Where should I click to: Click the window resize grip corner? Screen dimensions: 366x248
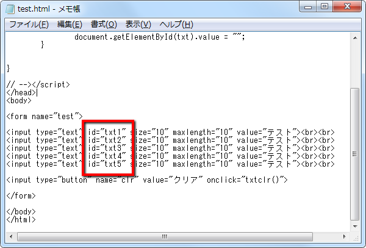[x=356, y=238]
